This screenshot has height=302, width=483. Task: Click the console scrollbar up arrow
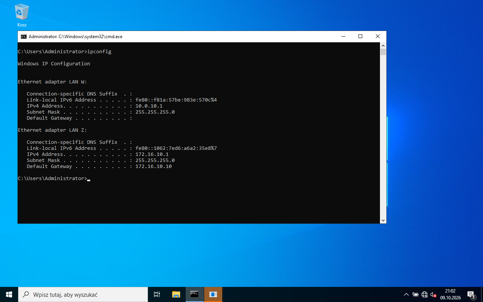(x=383, y=45)
